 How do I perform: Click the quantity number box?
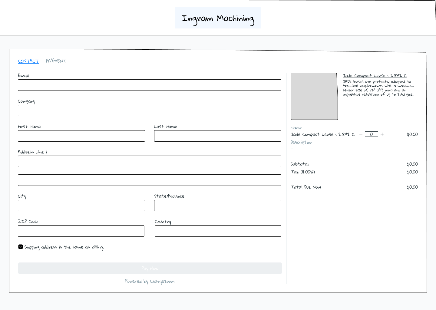pos(371,134)
